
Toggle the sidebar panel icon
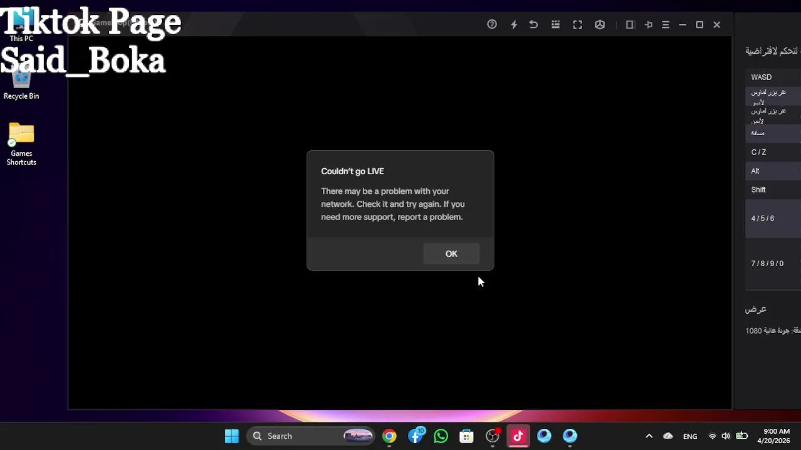[x=630, y=24]
